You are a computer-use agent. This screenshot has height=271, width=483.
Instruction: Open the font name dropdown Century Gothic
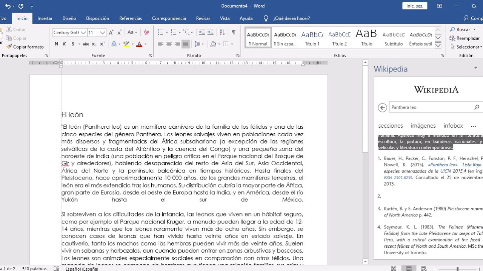click(x=83, y=33)
